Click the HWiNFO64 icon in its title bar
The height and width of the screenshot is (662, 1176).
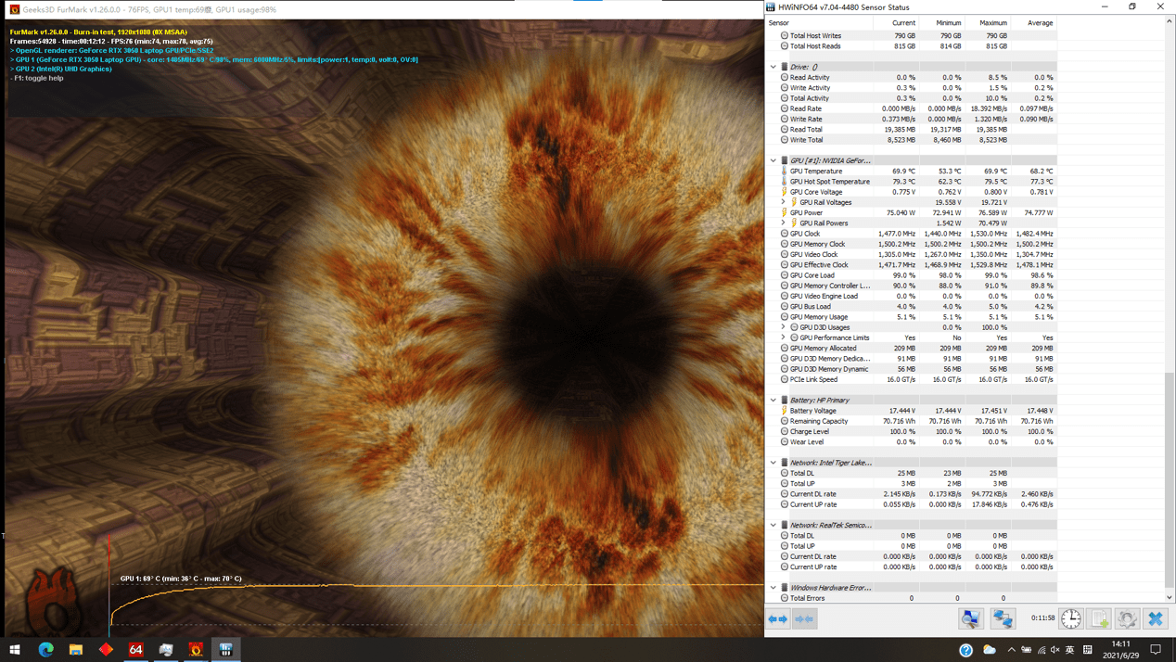(x=771, y=7)
